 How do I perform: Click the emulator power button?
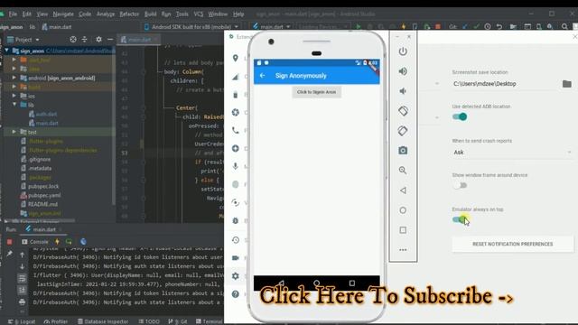pos(403,51)
